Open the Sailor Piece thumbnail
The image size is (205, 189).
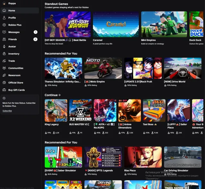pos(179,111)
